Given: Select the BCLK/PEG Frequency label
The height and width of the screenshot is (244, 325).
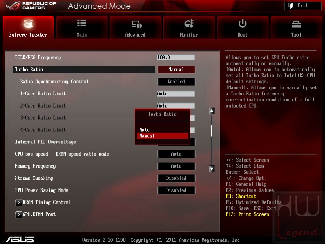Looking at the screenshot, I should (x=38, y=58).
